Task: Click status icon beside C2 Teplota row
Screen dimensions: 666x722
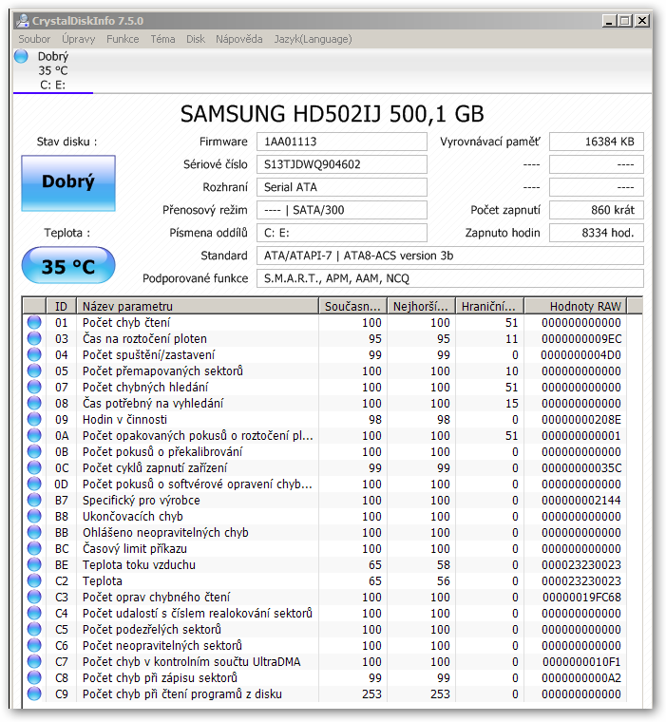Action: pos(34,580)
